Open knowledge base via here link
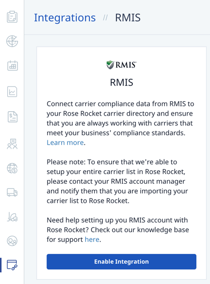The height and width of the screenshot is (284, 210). pyautogui.click(x=92, y=239)
